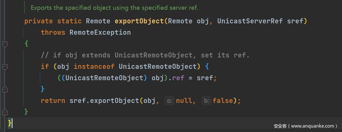Click the null argument in the return statement
The width and height of the screenshot is (342, 132).
click(x=183, y=101)
